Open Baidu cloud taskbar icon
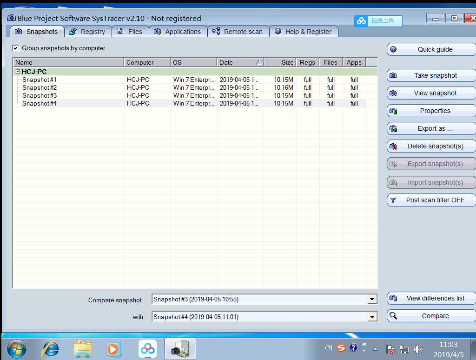Viewport: 476px width, 360px height. coord(148,349)
